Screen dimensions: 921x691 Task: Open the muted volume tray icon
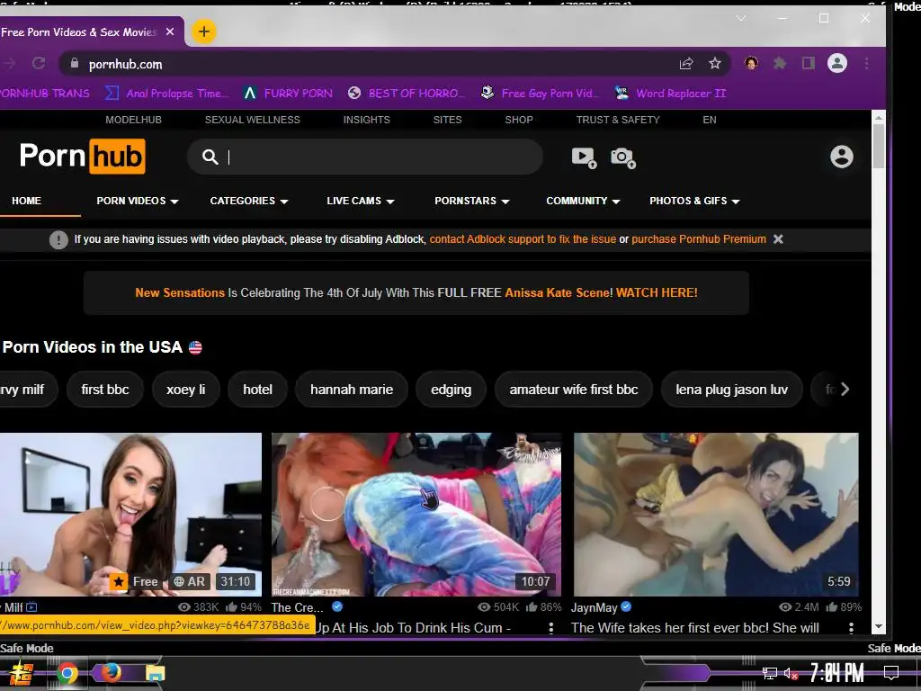tap(791, 673)
